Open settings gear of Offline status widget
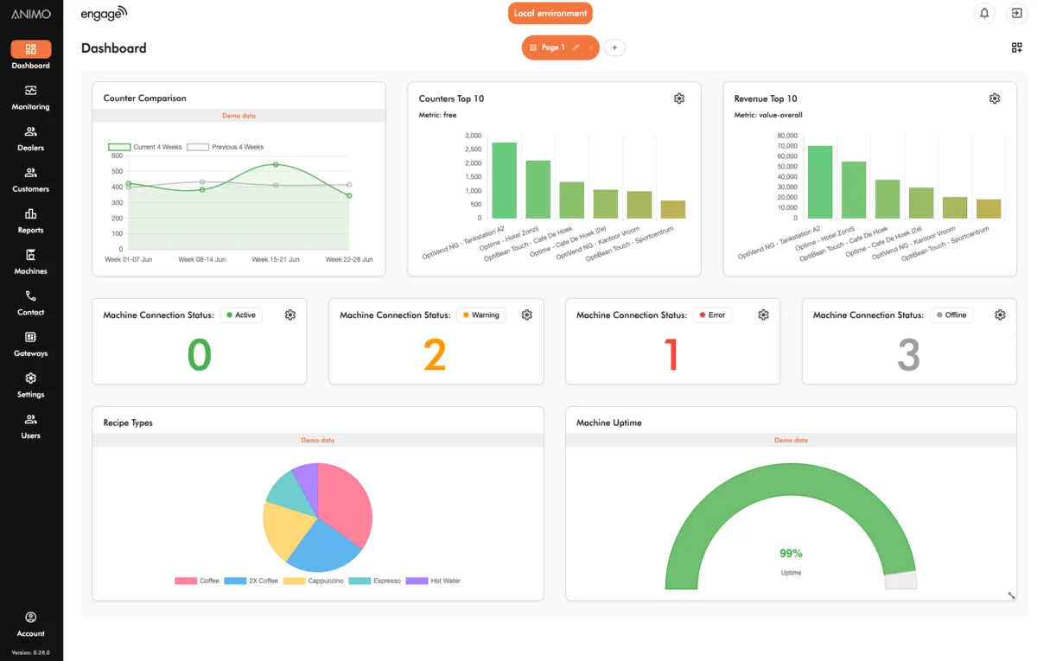Screen dimensions: 1037x661 tap(1000, 315)
